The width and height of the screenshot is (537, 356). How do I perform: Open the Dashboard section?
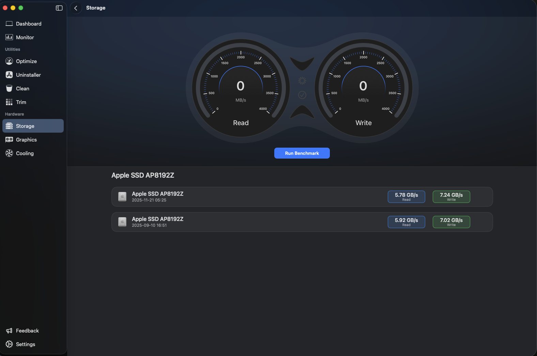coord(33,24)
